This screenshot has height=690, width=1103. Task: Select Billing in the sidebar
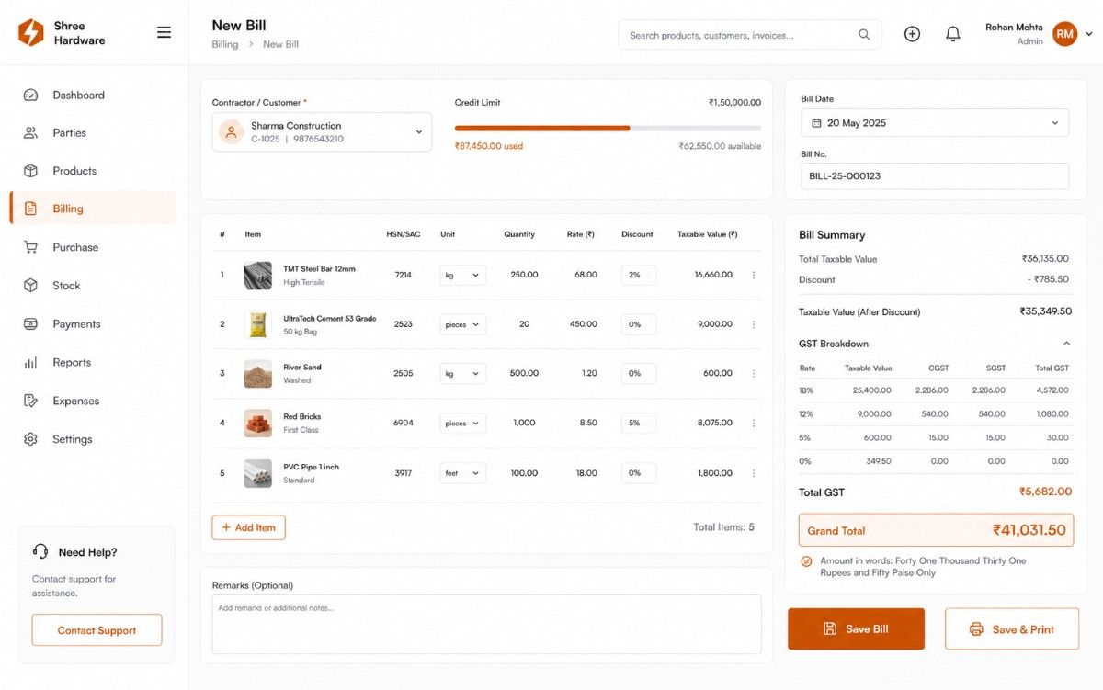click(x=93, y=209)
